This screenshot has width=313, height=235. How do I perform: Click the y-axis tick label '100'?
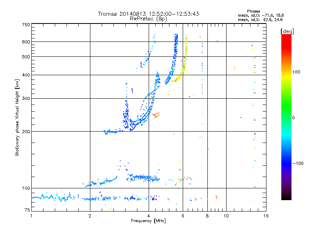pyautogui.click(x=26, y=188)
